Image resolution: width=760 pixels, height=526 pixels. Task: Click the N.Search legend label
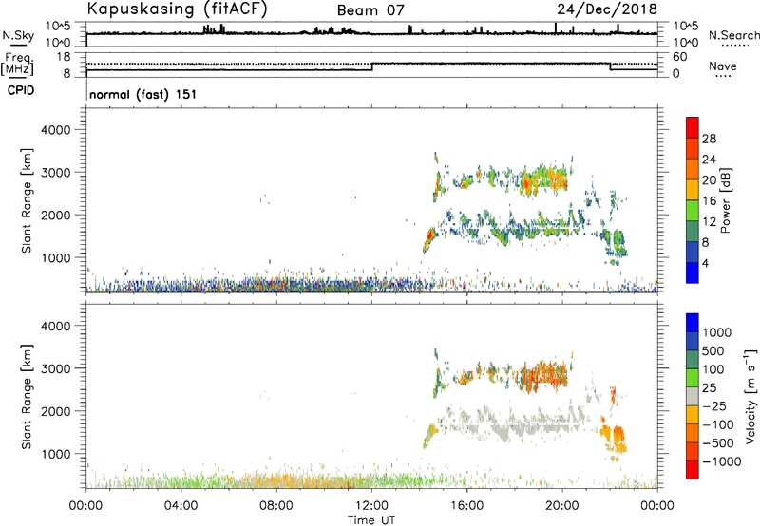(x=734, y=35)
